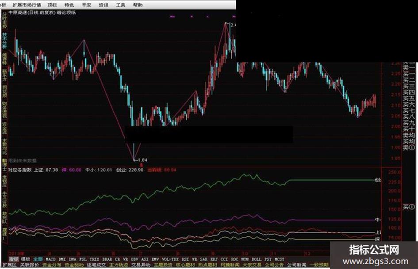Apply the SAR indicator
The height and width of the screenshot is (269, 418).
click(203, 259)
